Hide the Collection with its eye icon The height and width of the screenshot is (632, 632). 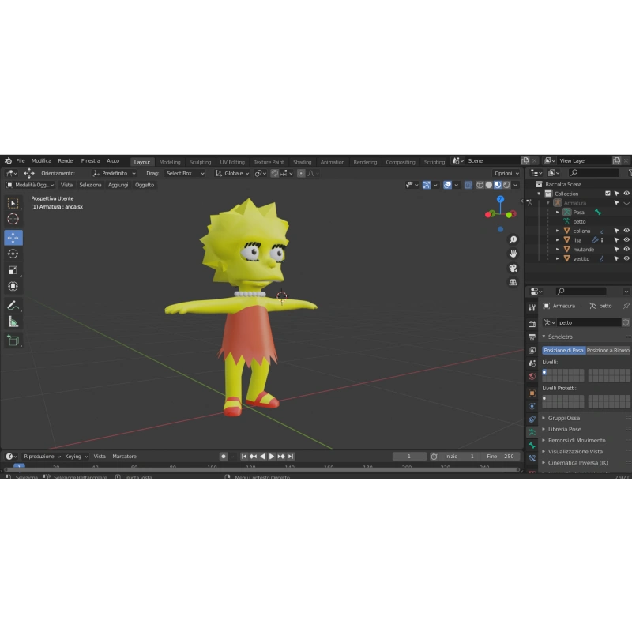(626, 194)
